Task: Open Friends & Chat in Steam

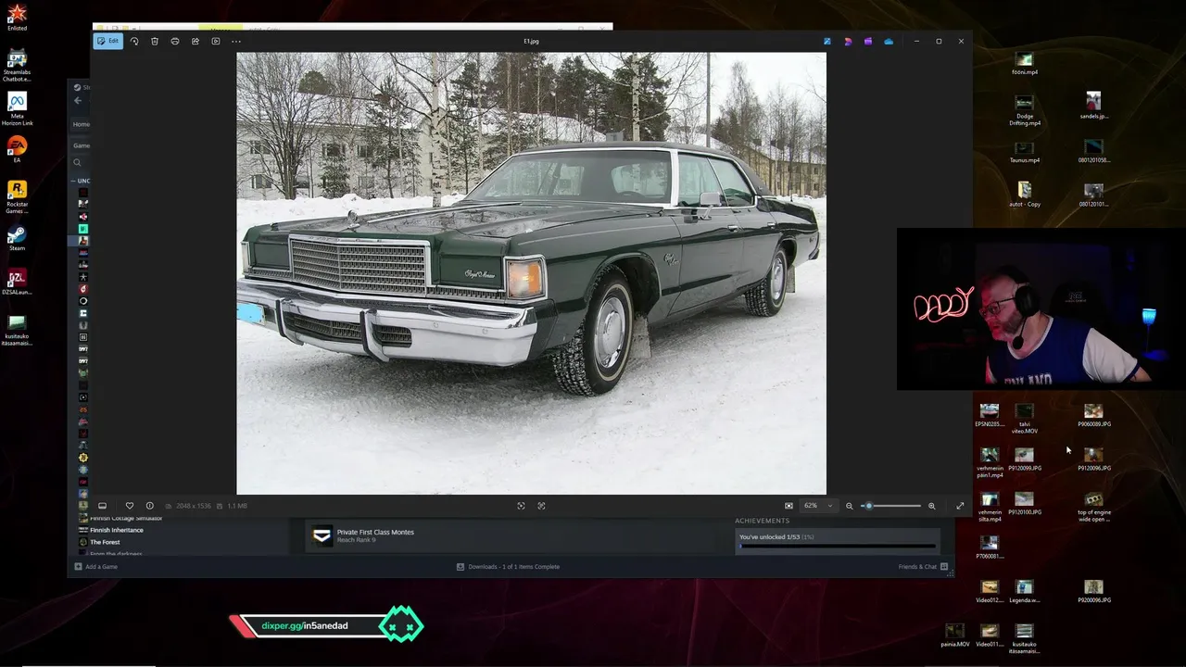Action: coord(923,567)
